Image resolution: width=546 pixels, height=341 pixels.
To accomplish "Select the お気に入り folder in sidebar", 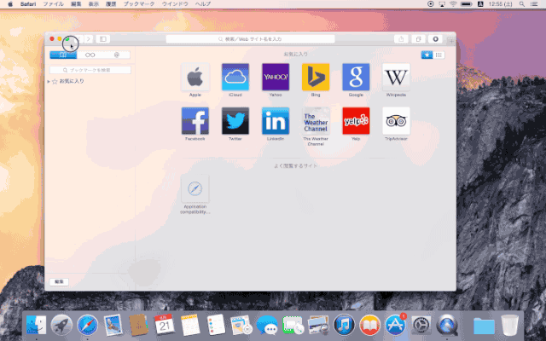I will click(x=68, y=82).
